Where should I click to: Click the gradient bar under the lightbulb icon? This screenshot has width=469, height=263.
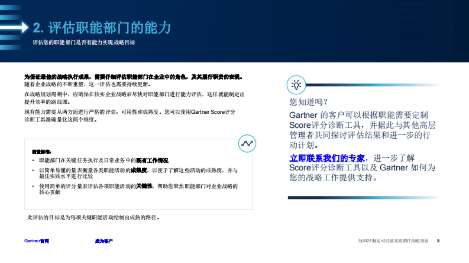(371, 85)
